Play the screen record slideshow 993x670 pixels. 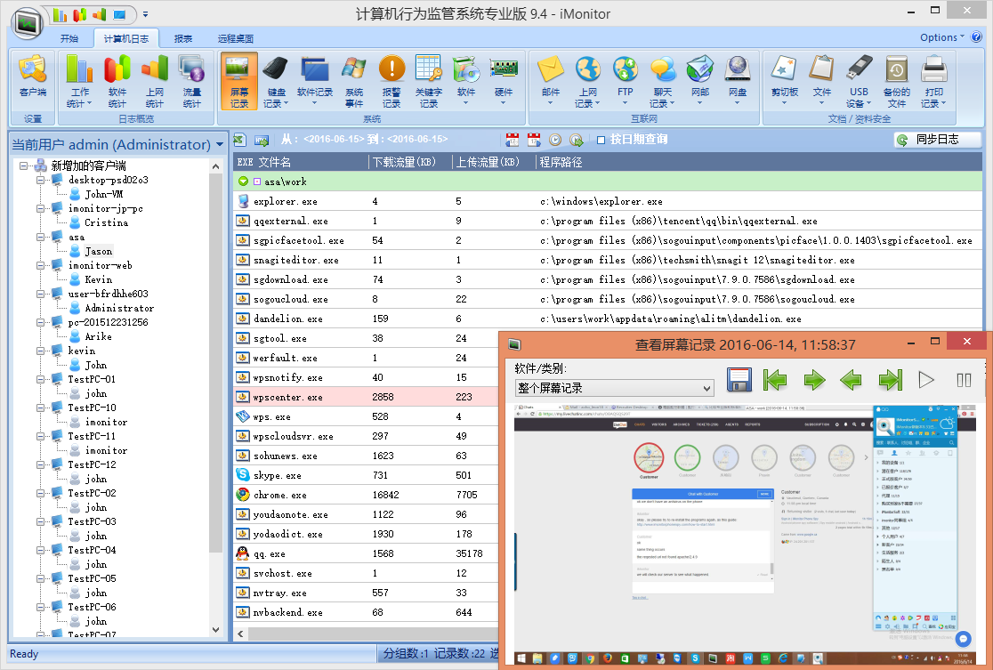[x=926, y=380]
